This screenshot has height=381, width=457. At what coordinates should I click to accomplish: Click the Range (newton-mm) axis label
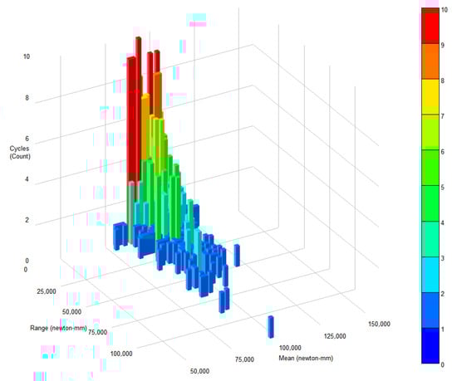point(58,328)
